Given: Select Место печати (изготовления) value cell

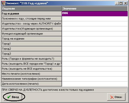Looking at the screenshot, I should pyautogui.click(x=95, y=74).
